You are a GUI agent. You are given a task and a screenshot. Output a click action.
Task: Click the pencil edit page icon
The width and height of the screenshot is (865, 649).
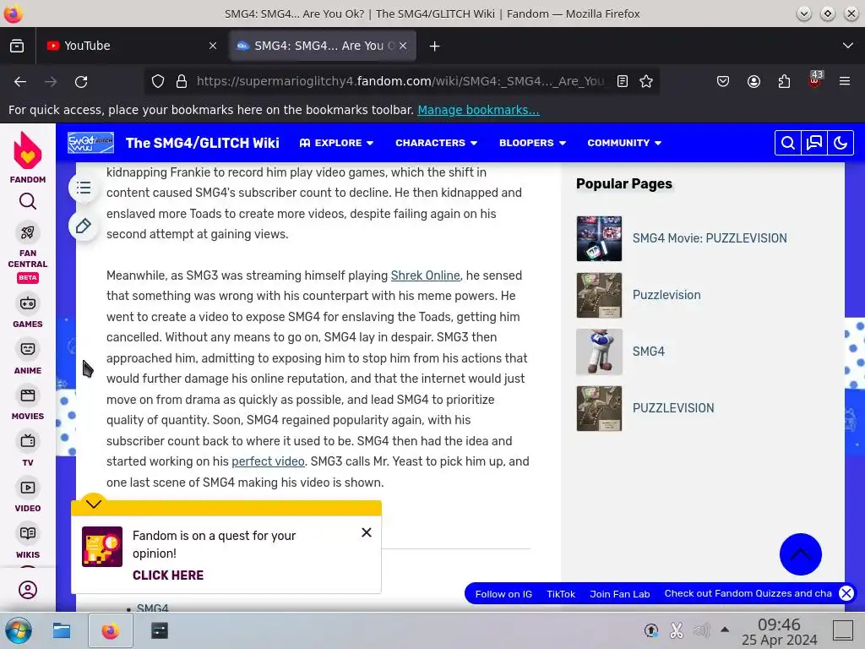tap(84, 226)
